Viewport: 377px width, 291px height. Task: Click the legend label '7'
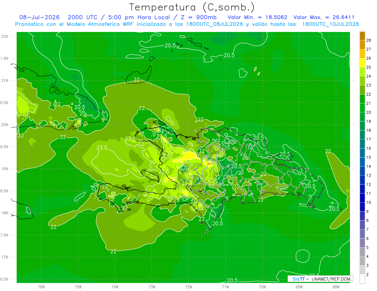tap(368, 230)
